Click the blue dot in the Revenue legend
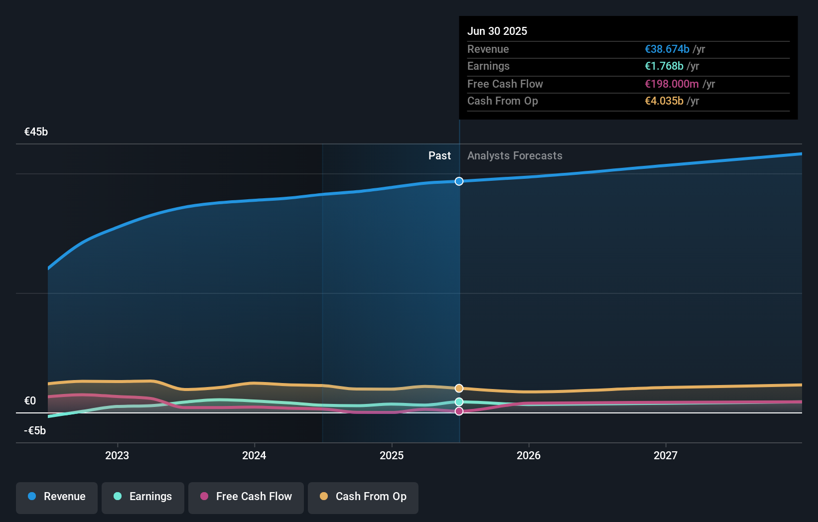 31,496
